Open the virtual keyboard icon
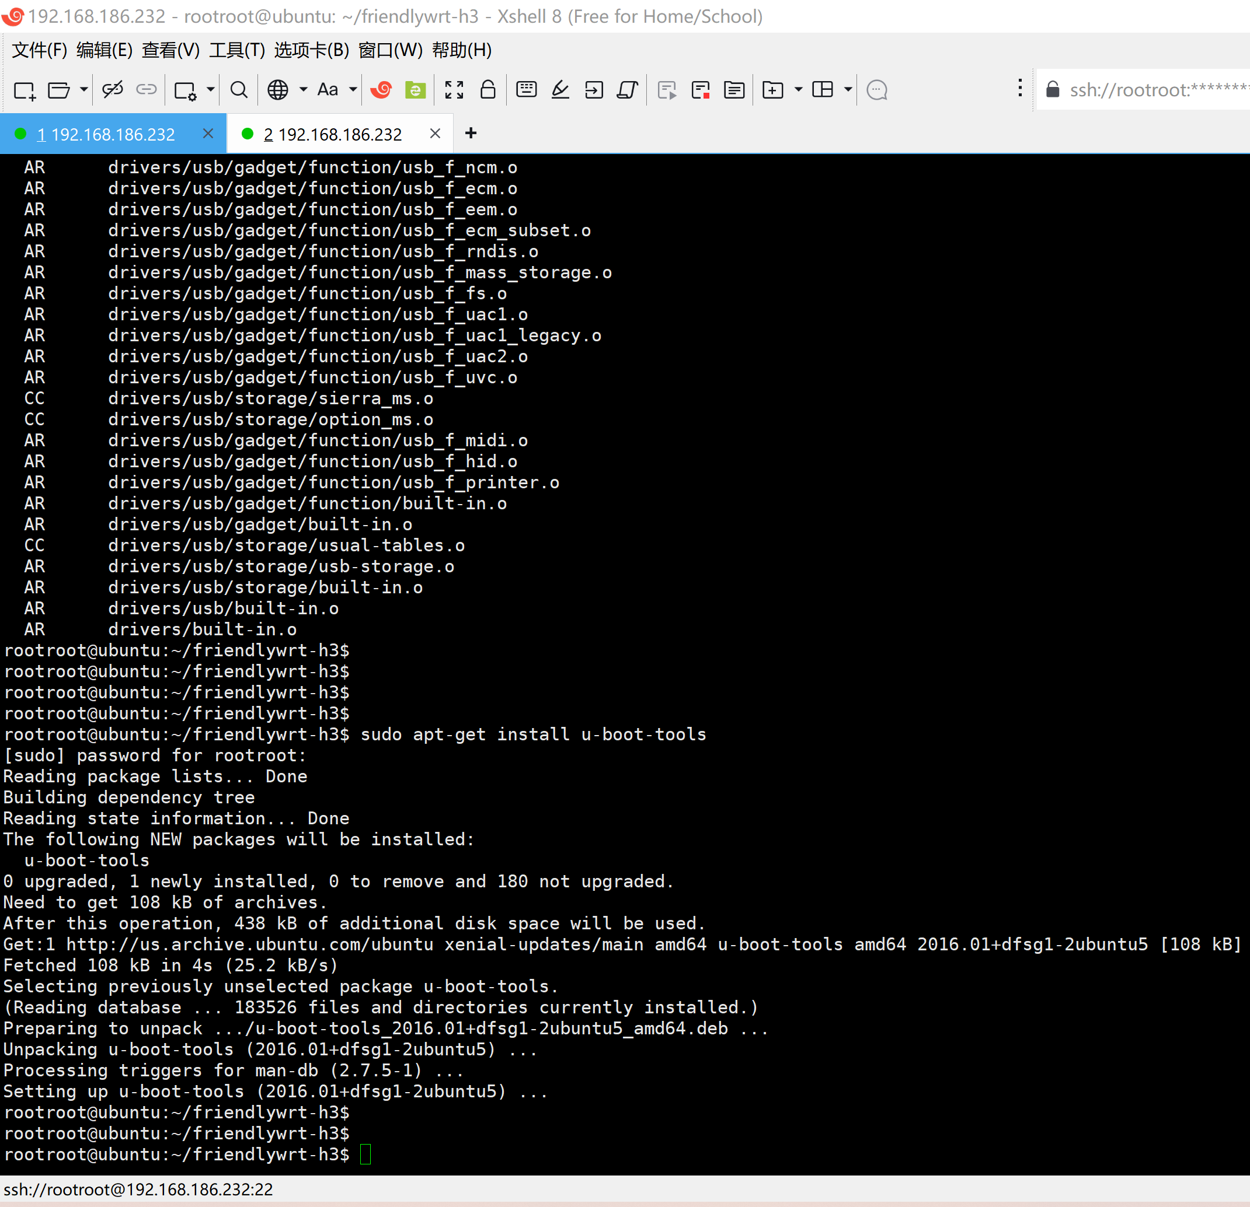Screen dimensions: 1250x1207 click(526, 90)
